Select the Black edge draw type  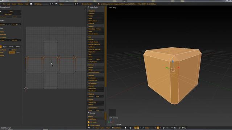[x=11, y=47]
